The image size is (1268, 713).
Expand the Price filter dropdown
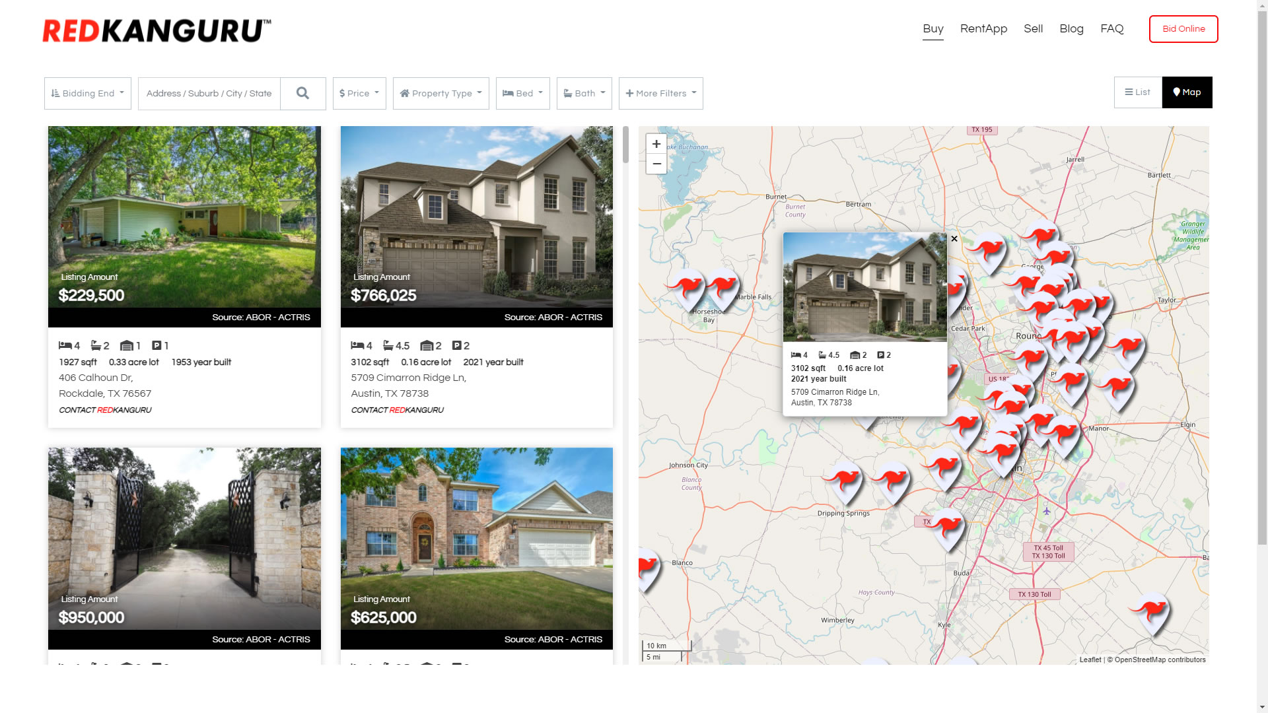(359, 93)
